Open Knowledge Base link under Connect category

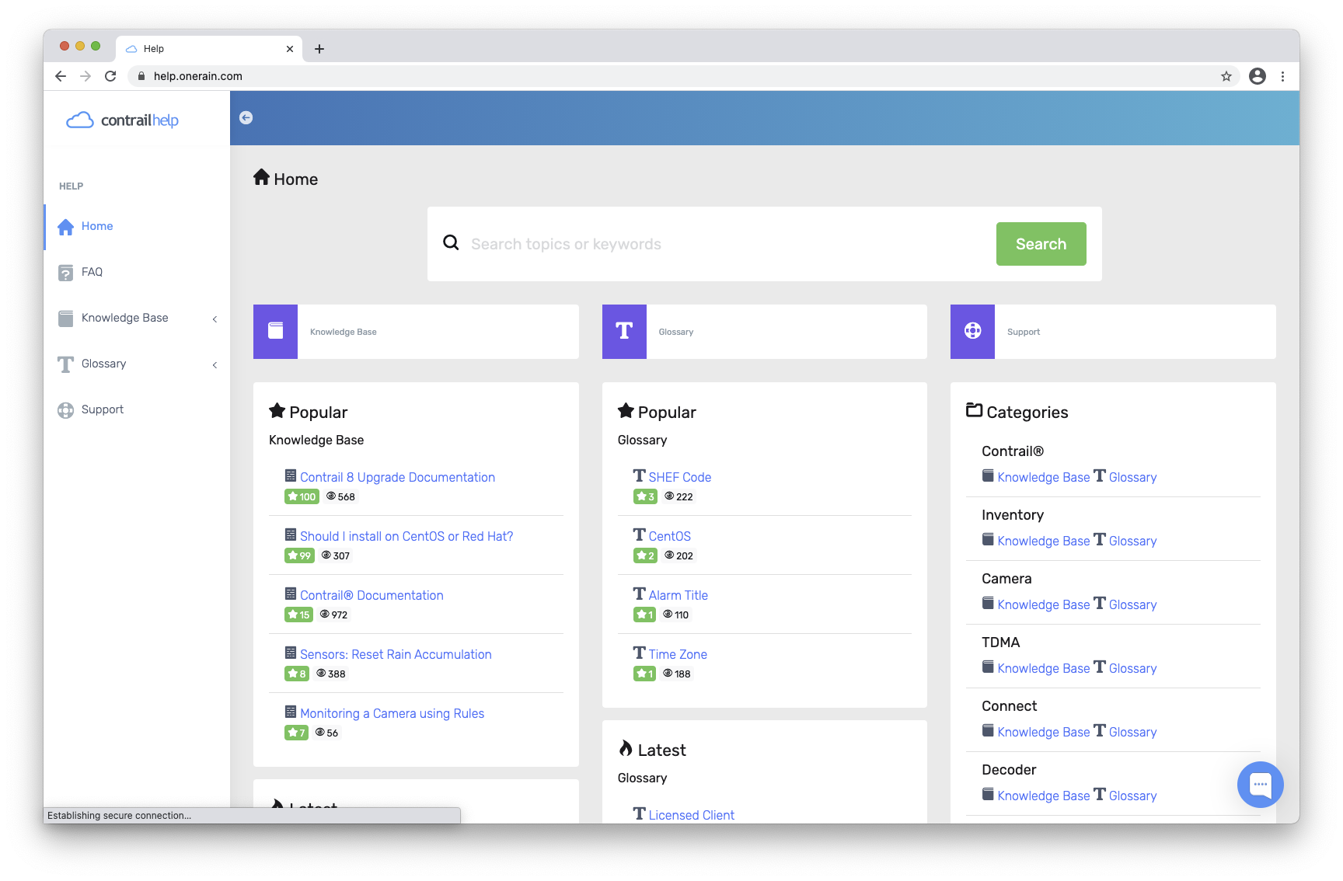click(1043, 732)
